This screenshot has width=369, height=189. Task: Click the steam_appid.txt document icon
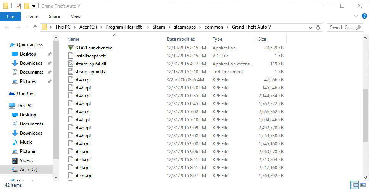pos(70,72)
